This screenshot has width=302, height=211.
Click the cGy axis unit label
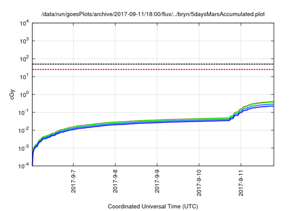pyautogui.click(x=12, y=95)
